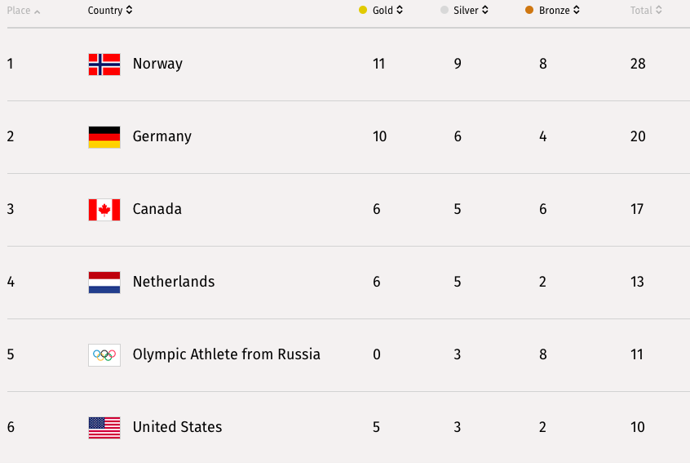Click the United States flag icon
This screenshot has height=463, width=690.
[104, 427]
